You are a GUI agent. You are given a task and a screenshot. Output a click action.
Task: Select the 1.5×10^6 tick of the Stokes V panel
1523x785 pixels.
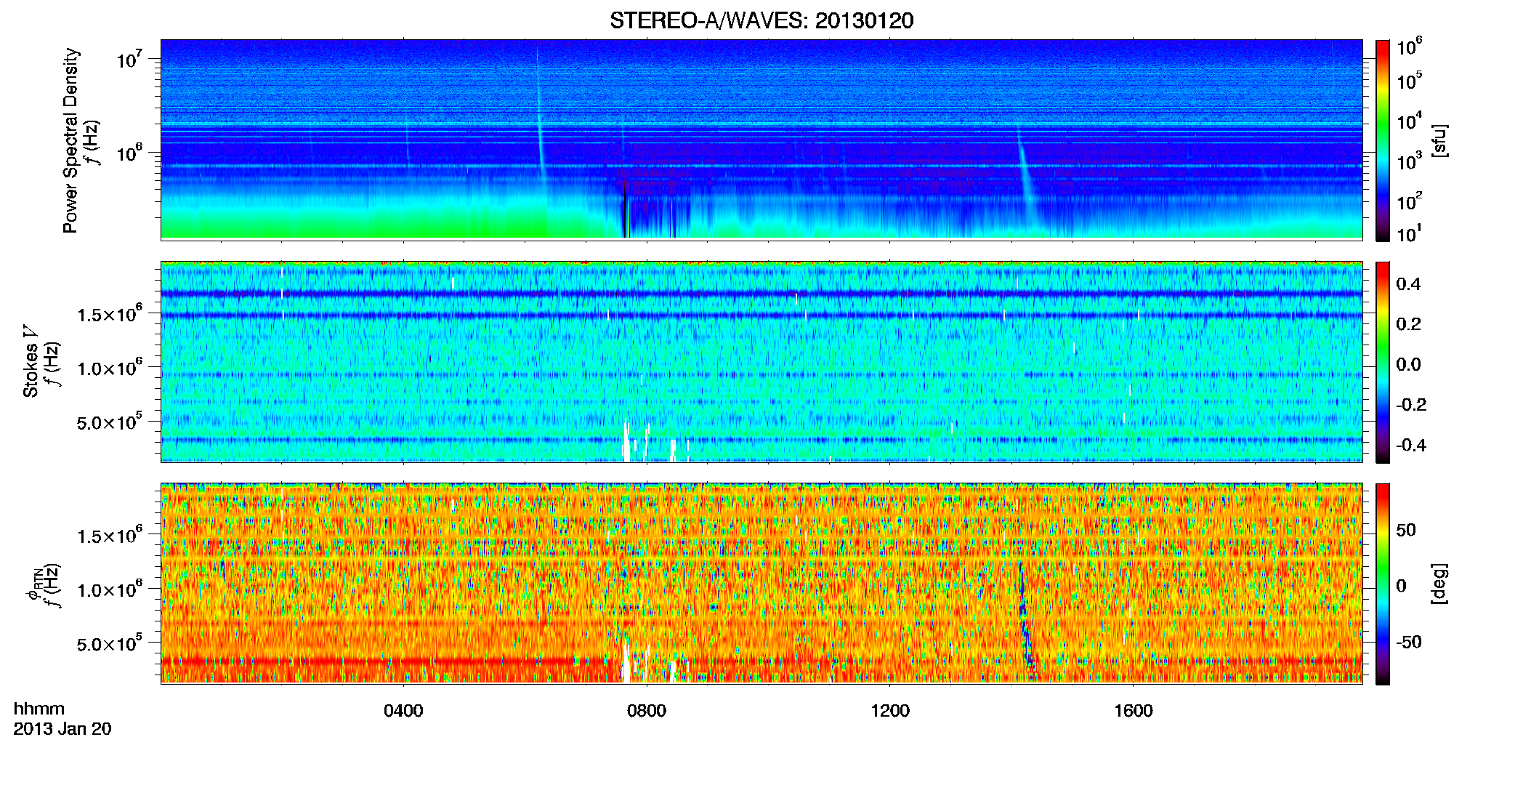tap(109, 314)
